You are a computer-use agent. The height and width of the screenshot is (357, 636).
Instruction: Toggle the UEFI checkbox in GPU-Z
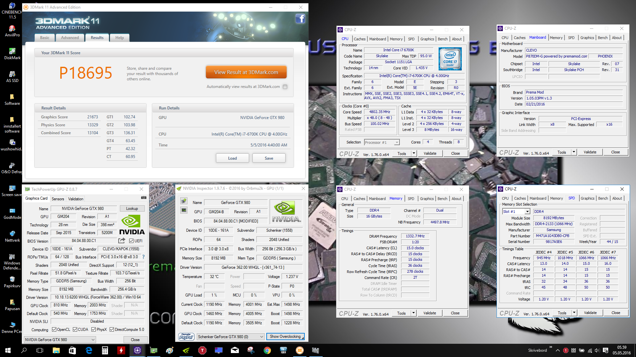point(131,241)
